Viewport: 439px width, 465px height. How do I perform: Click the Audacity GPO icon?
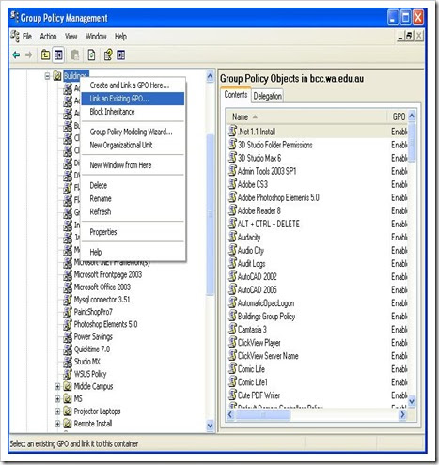(232, 237)
